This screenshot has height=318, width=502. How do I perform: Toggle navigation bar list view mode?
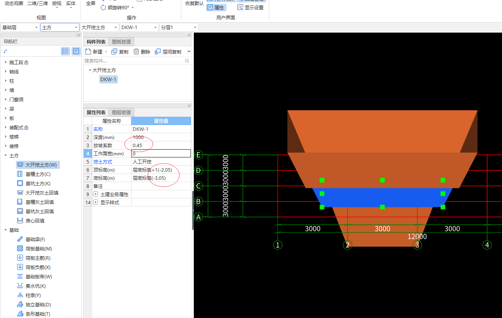coord(65,51)
